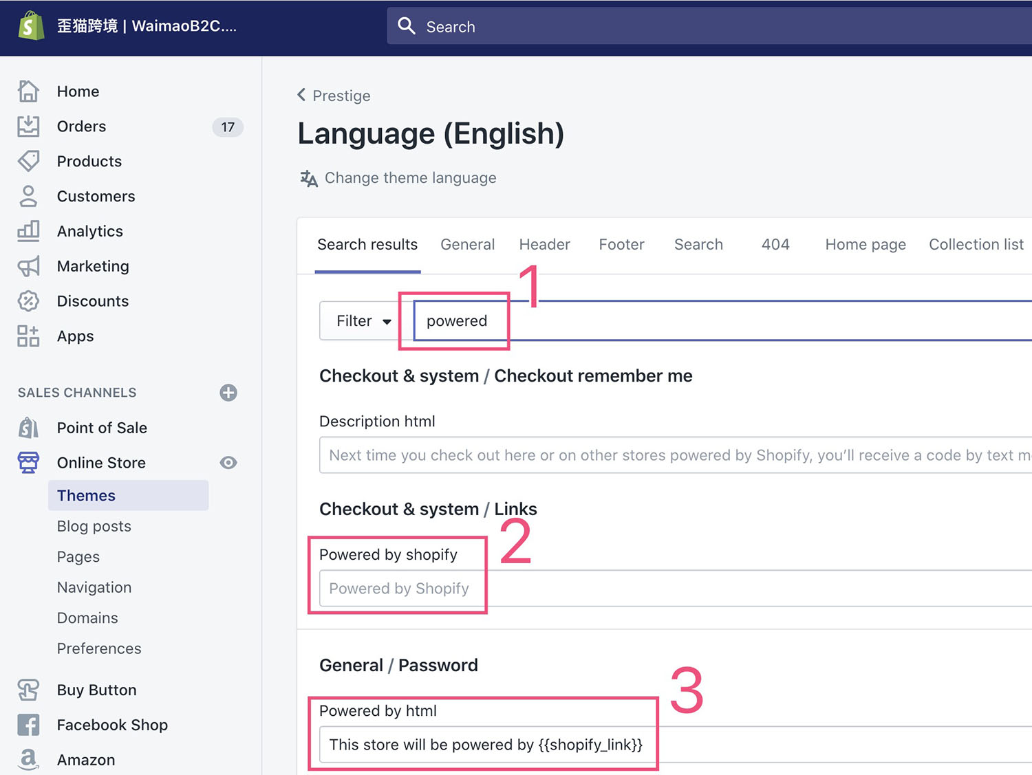Click the back chevron next to Prestige
Image resolution: width=1032 pixels, height=775 pixels.
(x=301, y=95)
